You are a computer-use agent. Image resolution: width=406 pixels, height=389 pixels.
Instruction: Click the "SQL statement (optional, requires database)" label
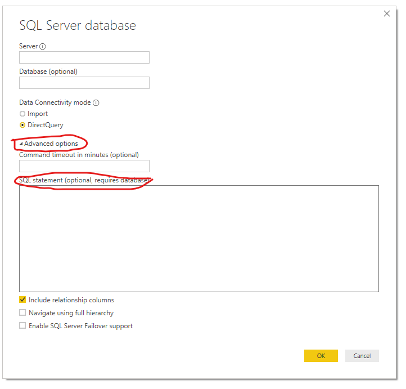click(x=84, y=180)
